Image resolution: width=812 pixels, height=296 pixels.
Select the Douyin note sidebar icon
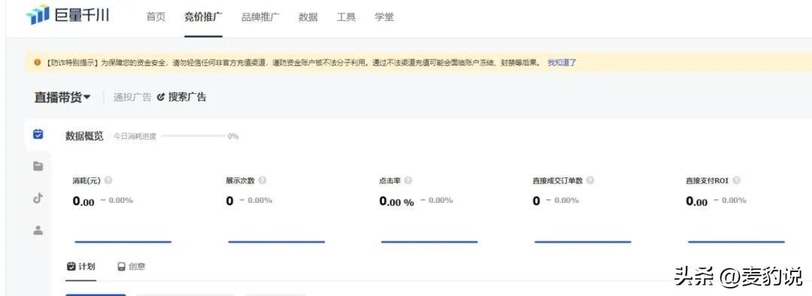pos(38,198)
